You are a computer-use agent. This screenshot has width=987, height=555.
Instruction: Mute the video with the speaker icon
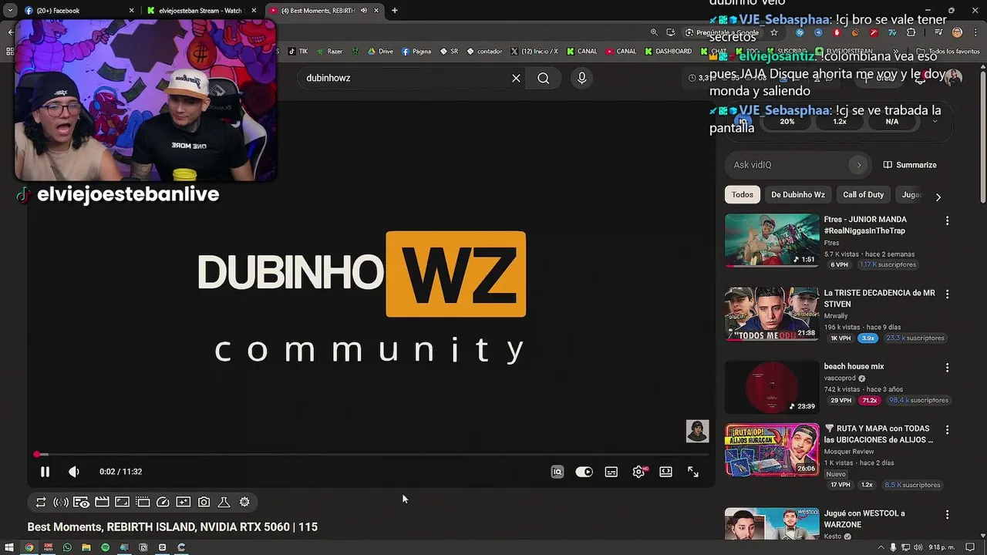[x=74, y=472]
